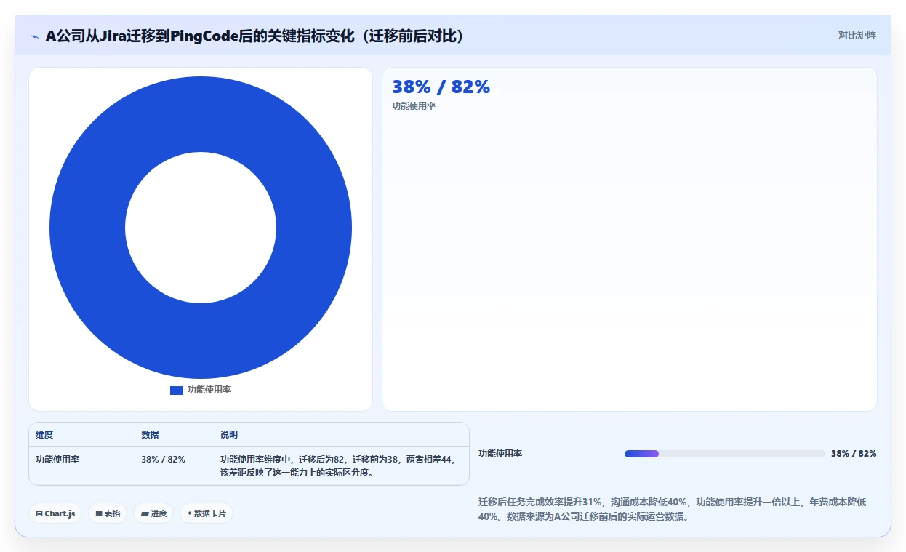906x552 pixels.
Task: Click the 功能使用率 legend label under chart
Action: click(209, 390)
